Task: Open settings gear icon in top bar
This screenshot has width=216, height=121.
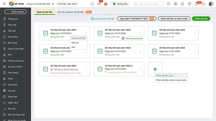Action: point(175,4)
